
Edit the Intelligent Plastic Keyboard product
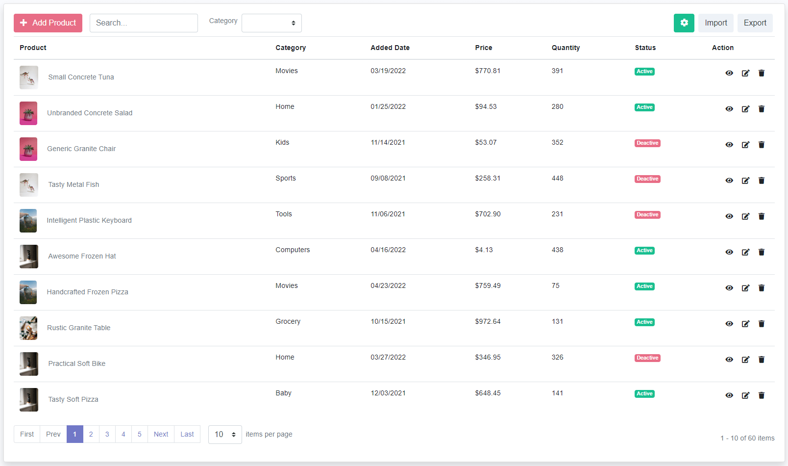coord(745,216)
